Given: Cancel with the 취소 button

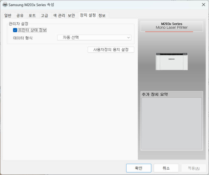Looking at the screenshot, I should tap(166, 168).
